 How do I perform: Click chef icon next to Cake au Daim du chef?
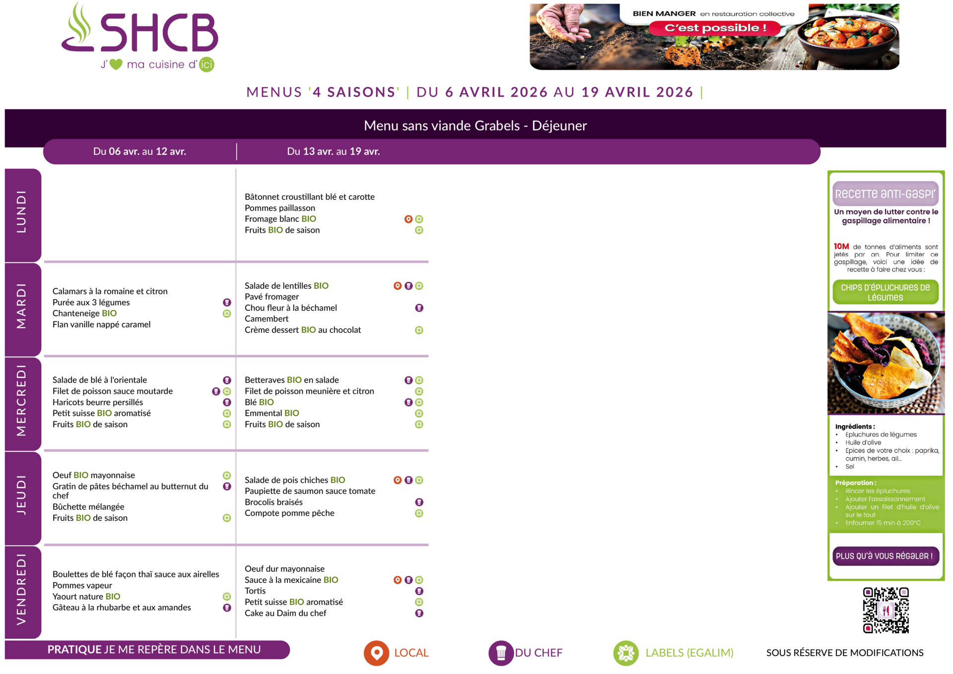(419, 613)
